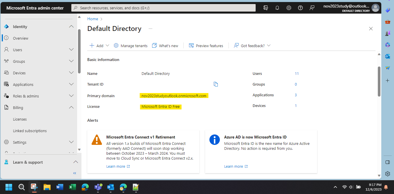
Task: Expand the Devices menu
Action: pos(71,73)
